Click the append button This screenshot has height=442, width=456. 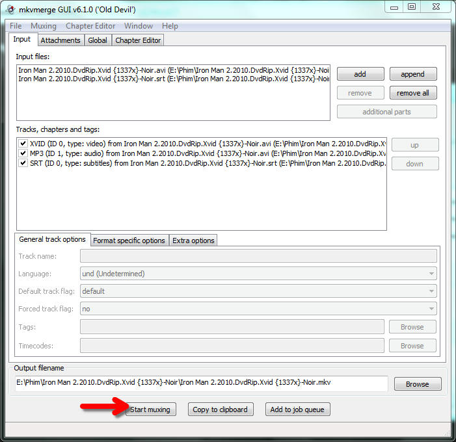click(413, 74)
